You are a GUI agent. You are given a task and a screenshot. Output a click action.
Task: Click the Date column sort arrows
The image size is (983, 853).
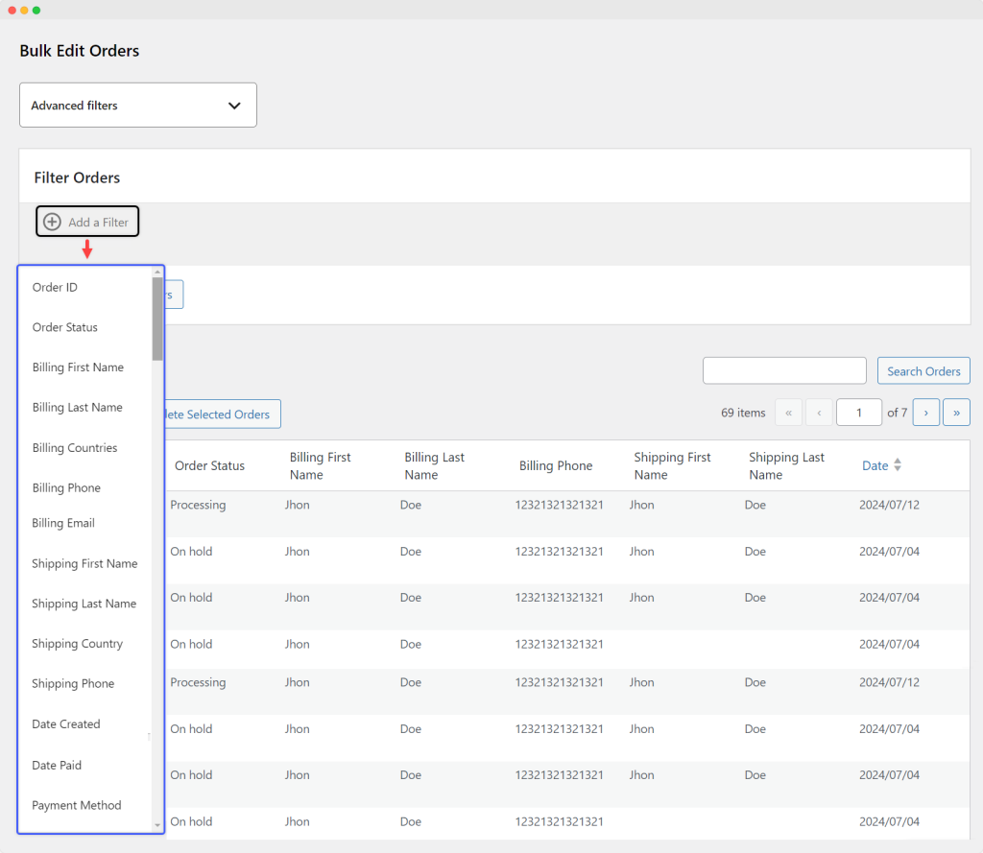pyautogui.click(x=898, y=465)
